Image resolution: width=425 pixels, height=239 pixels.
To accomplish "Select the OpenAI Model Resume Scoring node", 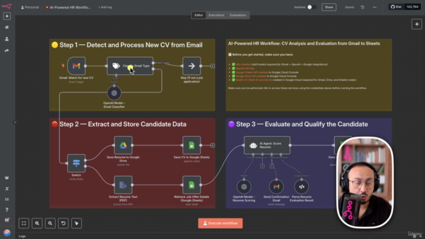I will point(244,187).
